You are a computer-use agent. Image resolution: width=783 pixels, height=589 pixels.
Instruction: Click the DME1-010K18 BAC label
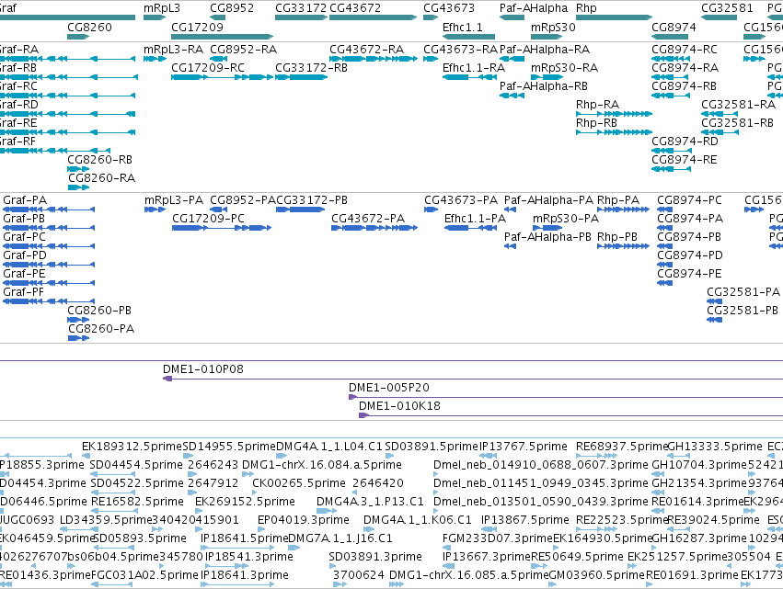click(x=399, y=406)
